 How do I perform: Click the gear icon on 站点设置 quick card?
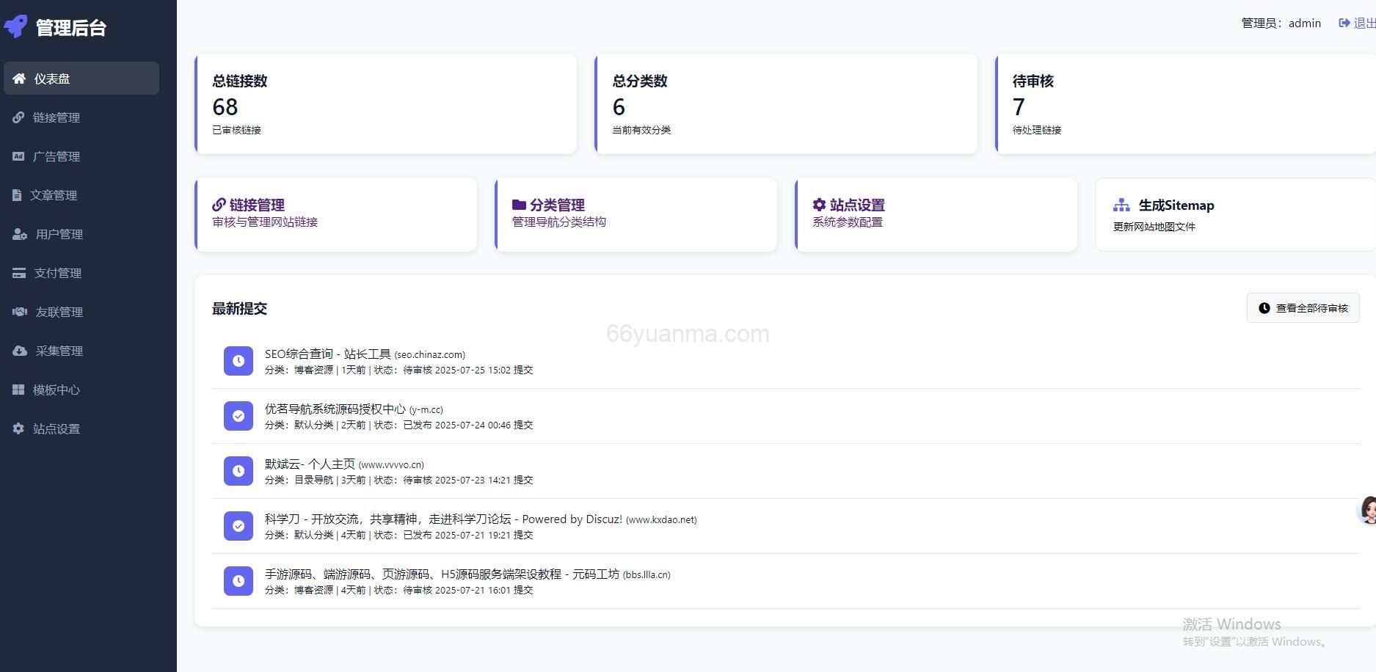point(818,205)
